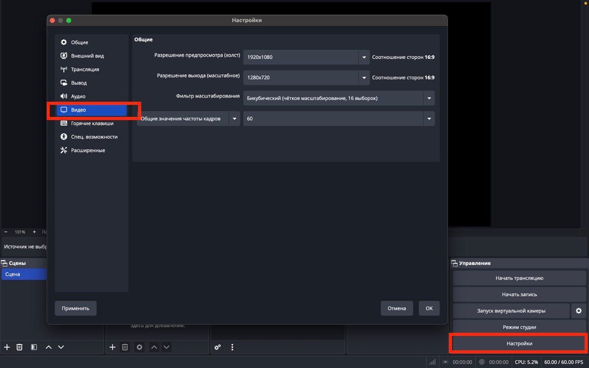Expand canvas resolution 1920x1080 dropdown

pos(364,57)
